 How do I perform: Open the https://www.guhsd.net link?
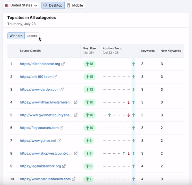click(38, 141)
